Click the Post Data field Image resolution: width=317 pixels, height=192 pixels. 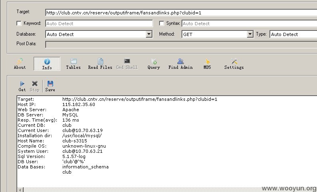(x=181, y=44)
